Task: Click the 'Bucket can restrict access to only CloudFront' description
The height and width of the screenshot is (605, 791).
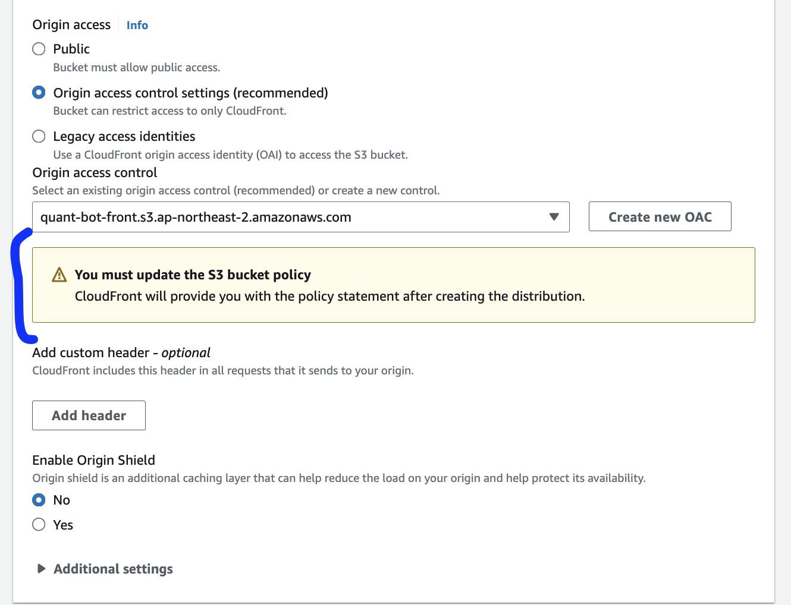Action: (x=169, y=111)
